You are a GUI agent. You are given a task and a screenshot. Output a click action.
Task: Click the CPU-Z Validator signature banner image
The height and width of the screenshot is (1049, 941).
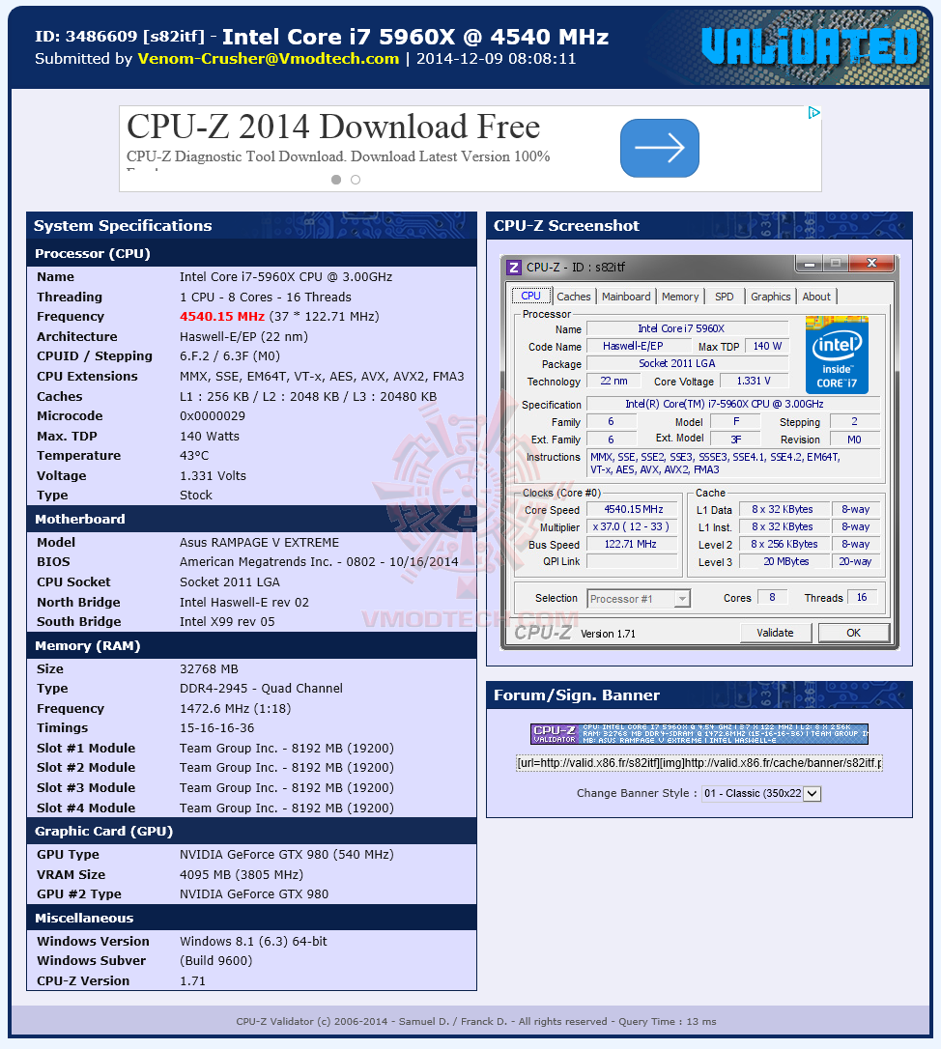pos(699,734)
